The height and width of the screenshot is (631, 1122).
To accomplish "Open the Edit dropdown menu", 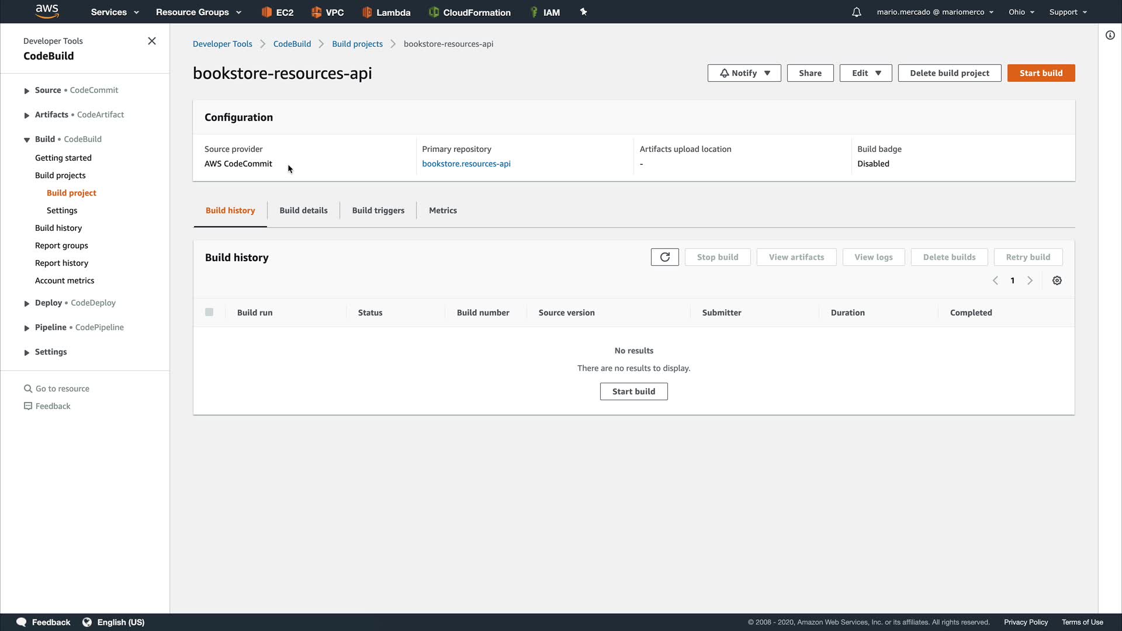I will click(x=865, y=73).
